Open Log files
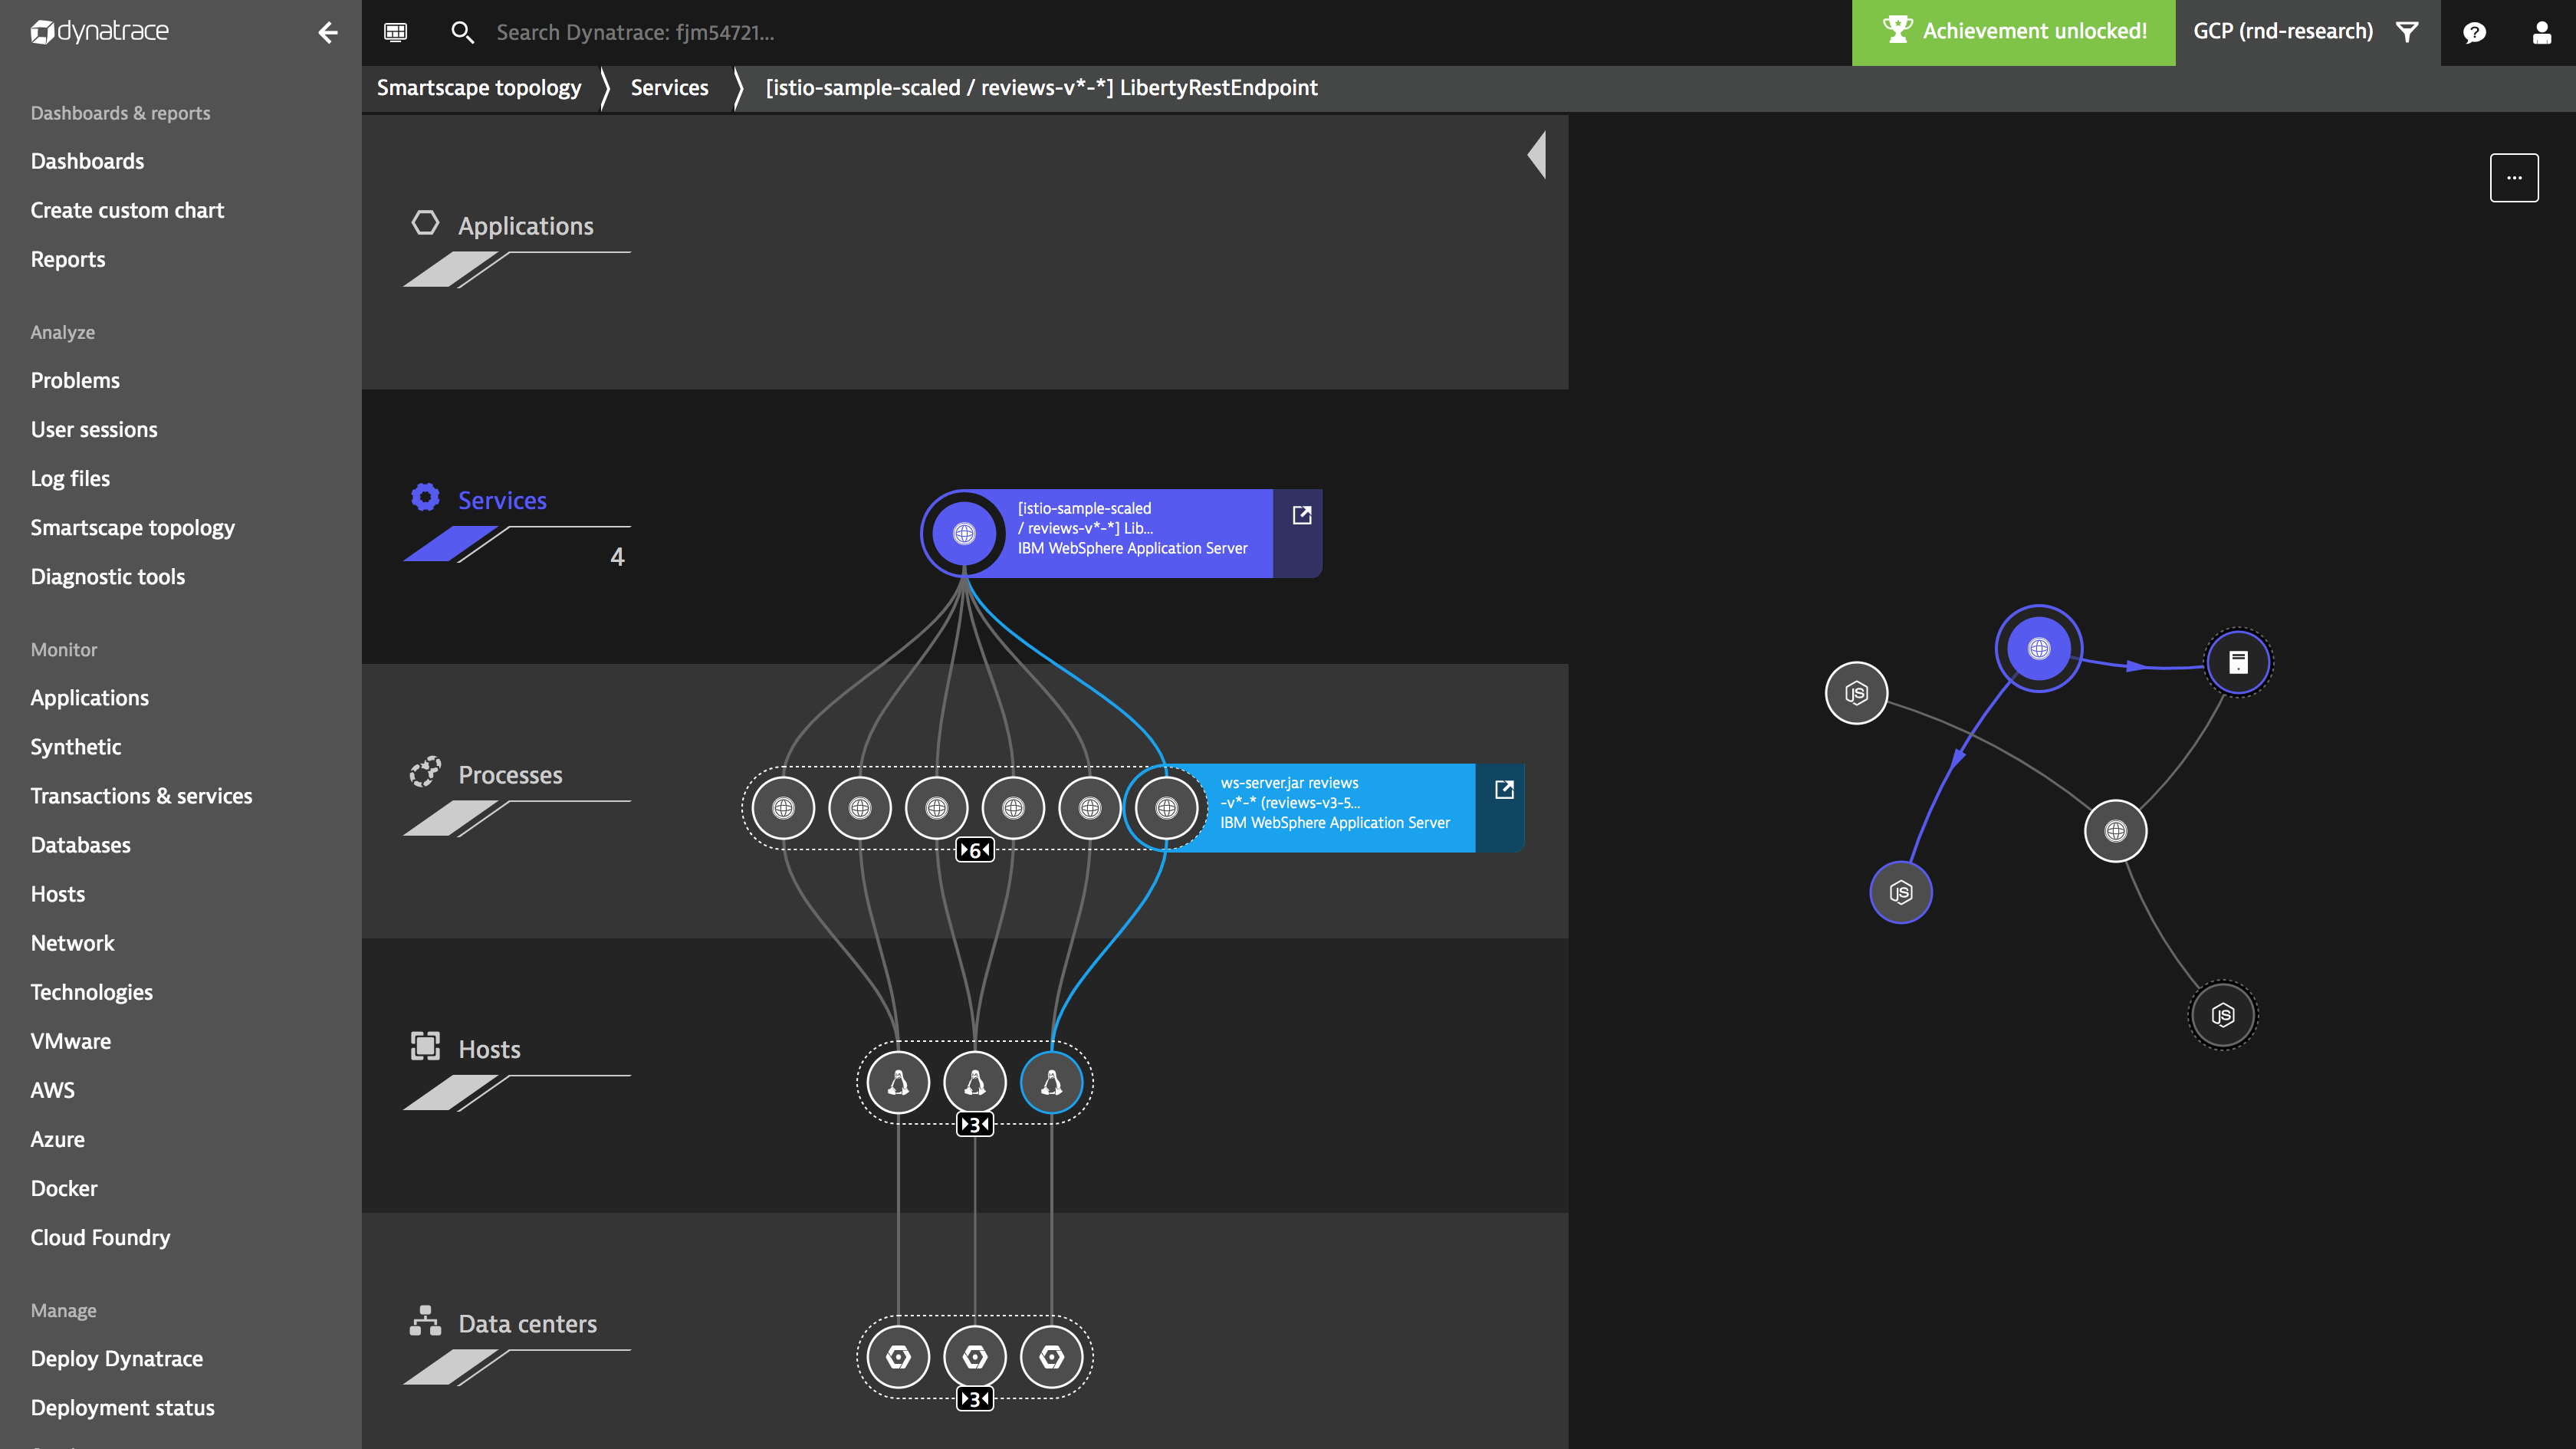 (70, 478)
